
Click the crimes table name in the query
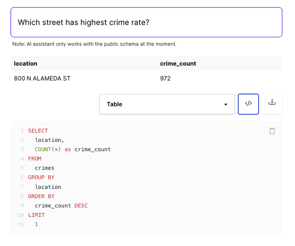point(45,168)
